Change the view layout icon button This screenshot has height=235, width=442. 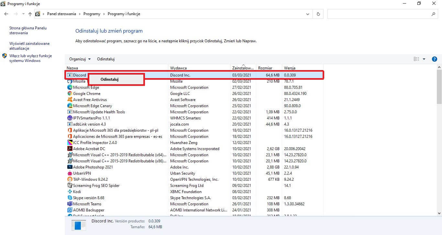tap(416, 59)
